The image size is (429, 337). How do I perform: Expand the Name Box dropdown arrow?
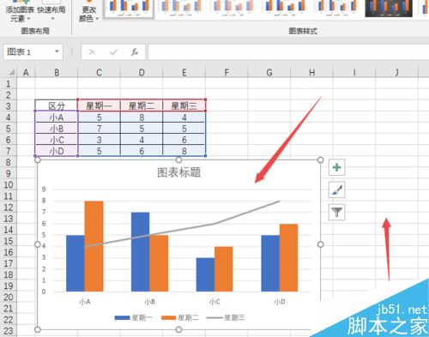point(57,51)
